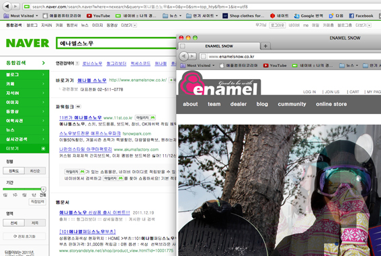Open the fsnowpark.com ad result title
Image resolution: width=381 pixels, height=256 pixels.
pos(90,133)
